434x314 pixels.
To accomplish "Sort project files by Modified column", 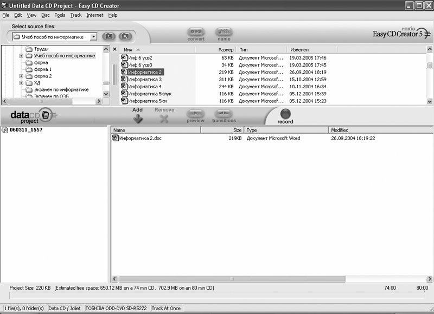I will [x=381, y=130].
